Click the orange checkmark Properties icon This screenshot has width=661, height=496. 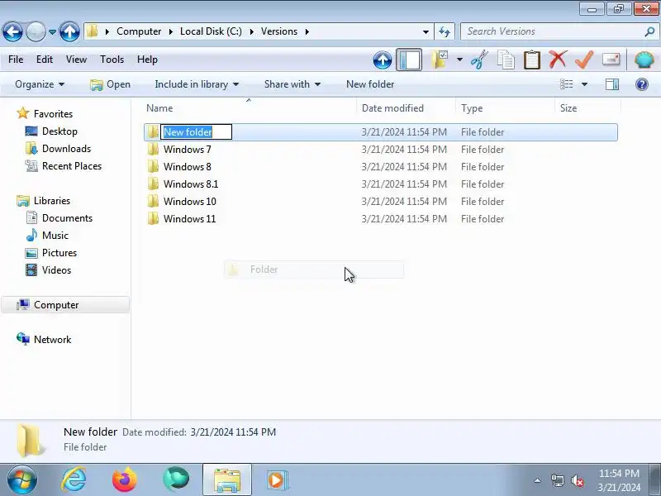[584, 60]
